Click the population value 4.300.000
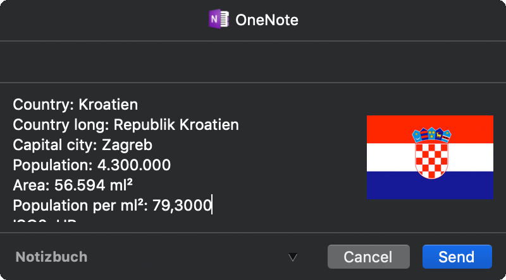This screenshot has height=280, width=506. coord(134,165)
